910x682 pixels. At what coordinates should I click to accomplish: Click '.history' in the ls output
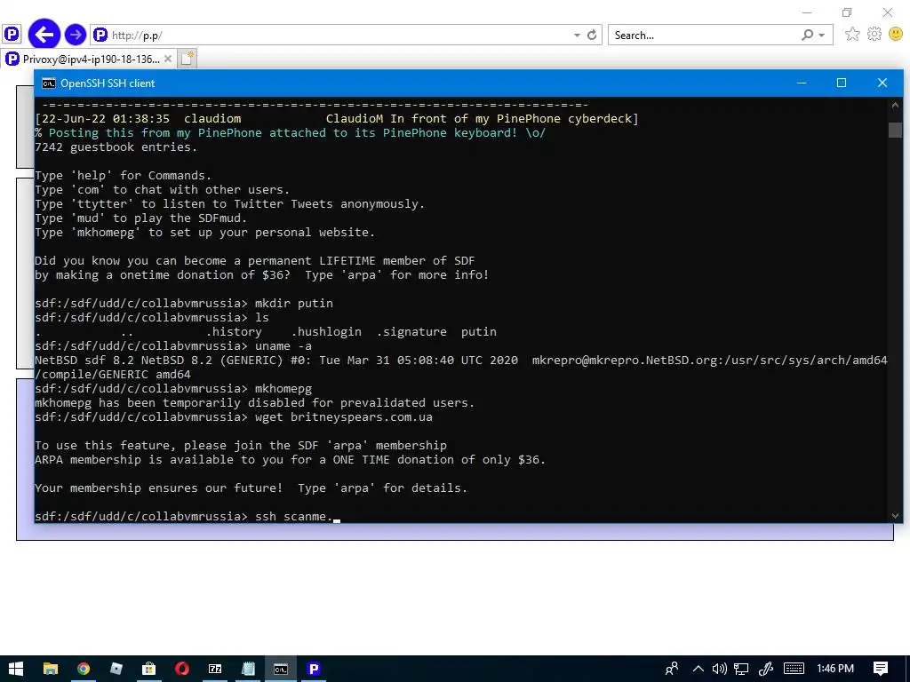point(234,332)
